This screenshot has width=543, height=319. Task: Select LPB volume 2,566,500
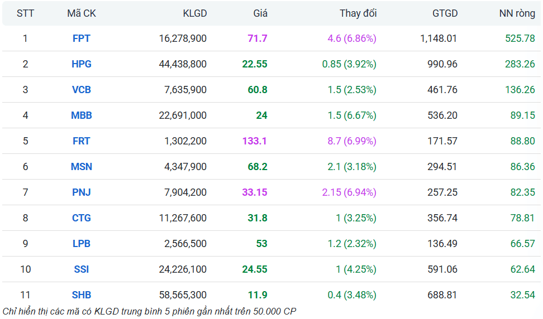pos(185,244)
